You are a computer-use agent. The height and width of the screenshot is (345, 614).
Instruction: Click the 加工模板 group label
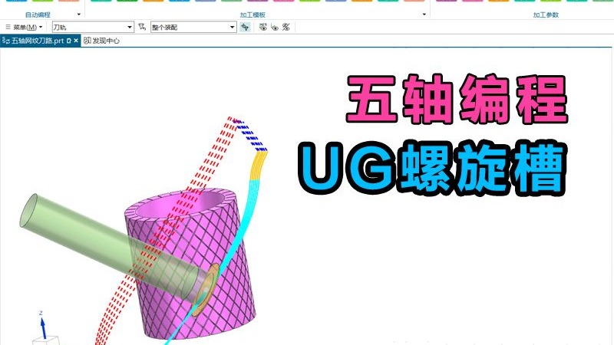pyautogui.click(x=253, y=15)
